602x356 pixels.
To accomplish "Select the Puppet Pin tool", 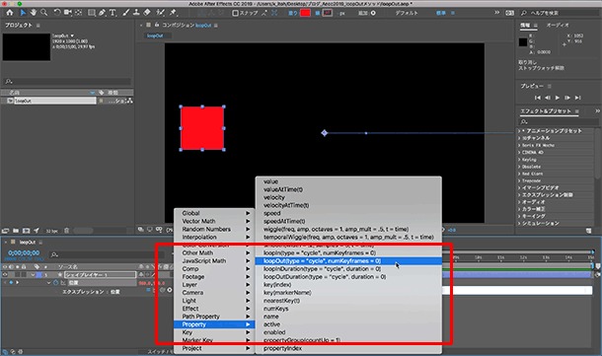I will pyautogui.click(x=173, y=13).
